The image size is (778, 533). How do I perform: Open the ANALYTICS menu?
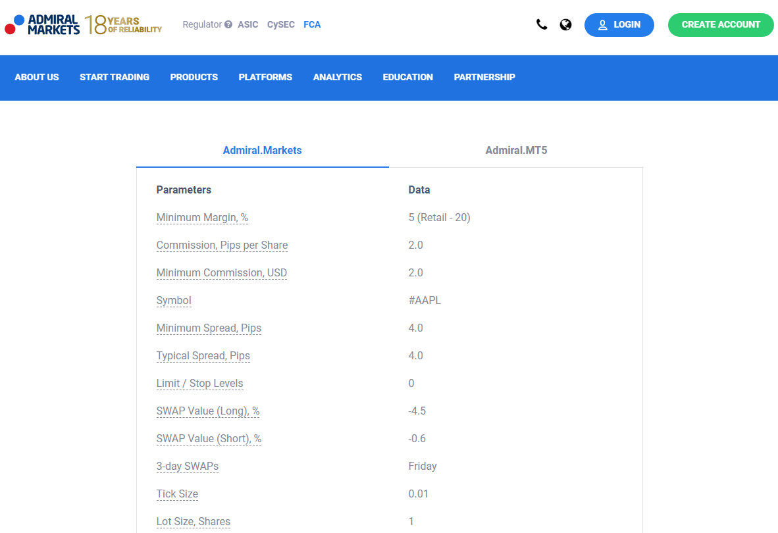(338, 77)
